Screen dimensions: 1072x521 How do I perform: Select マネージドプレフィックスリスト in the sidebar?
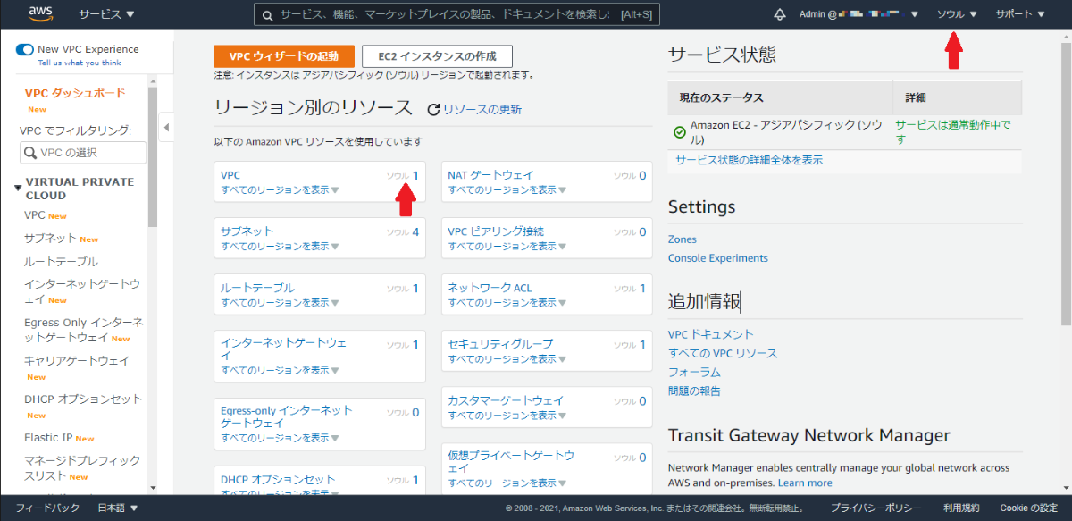[82, 468]
